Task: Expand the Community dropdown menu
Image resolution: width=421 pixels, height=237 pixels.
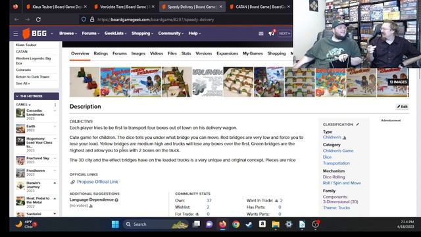Action: 171,34
